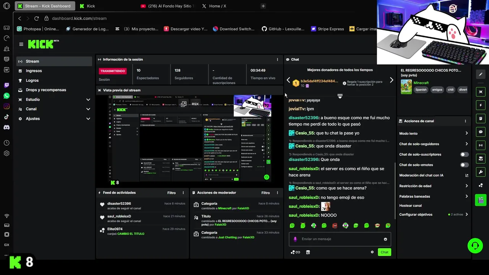
Task: Open Opera sidebar settings gear
Action: point(6,153)
